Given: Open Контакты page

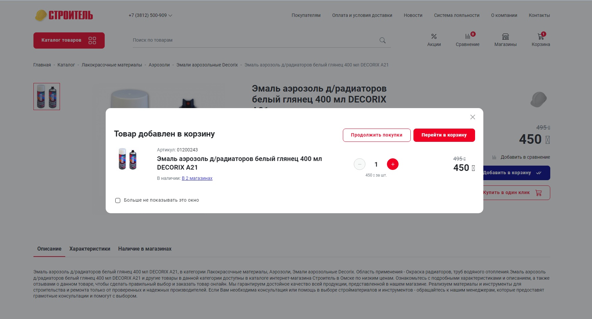Looking at the screenshot, I should tap(539, 15).
